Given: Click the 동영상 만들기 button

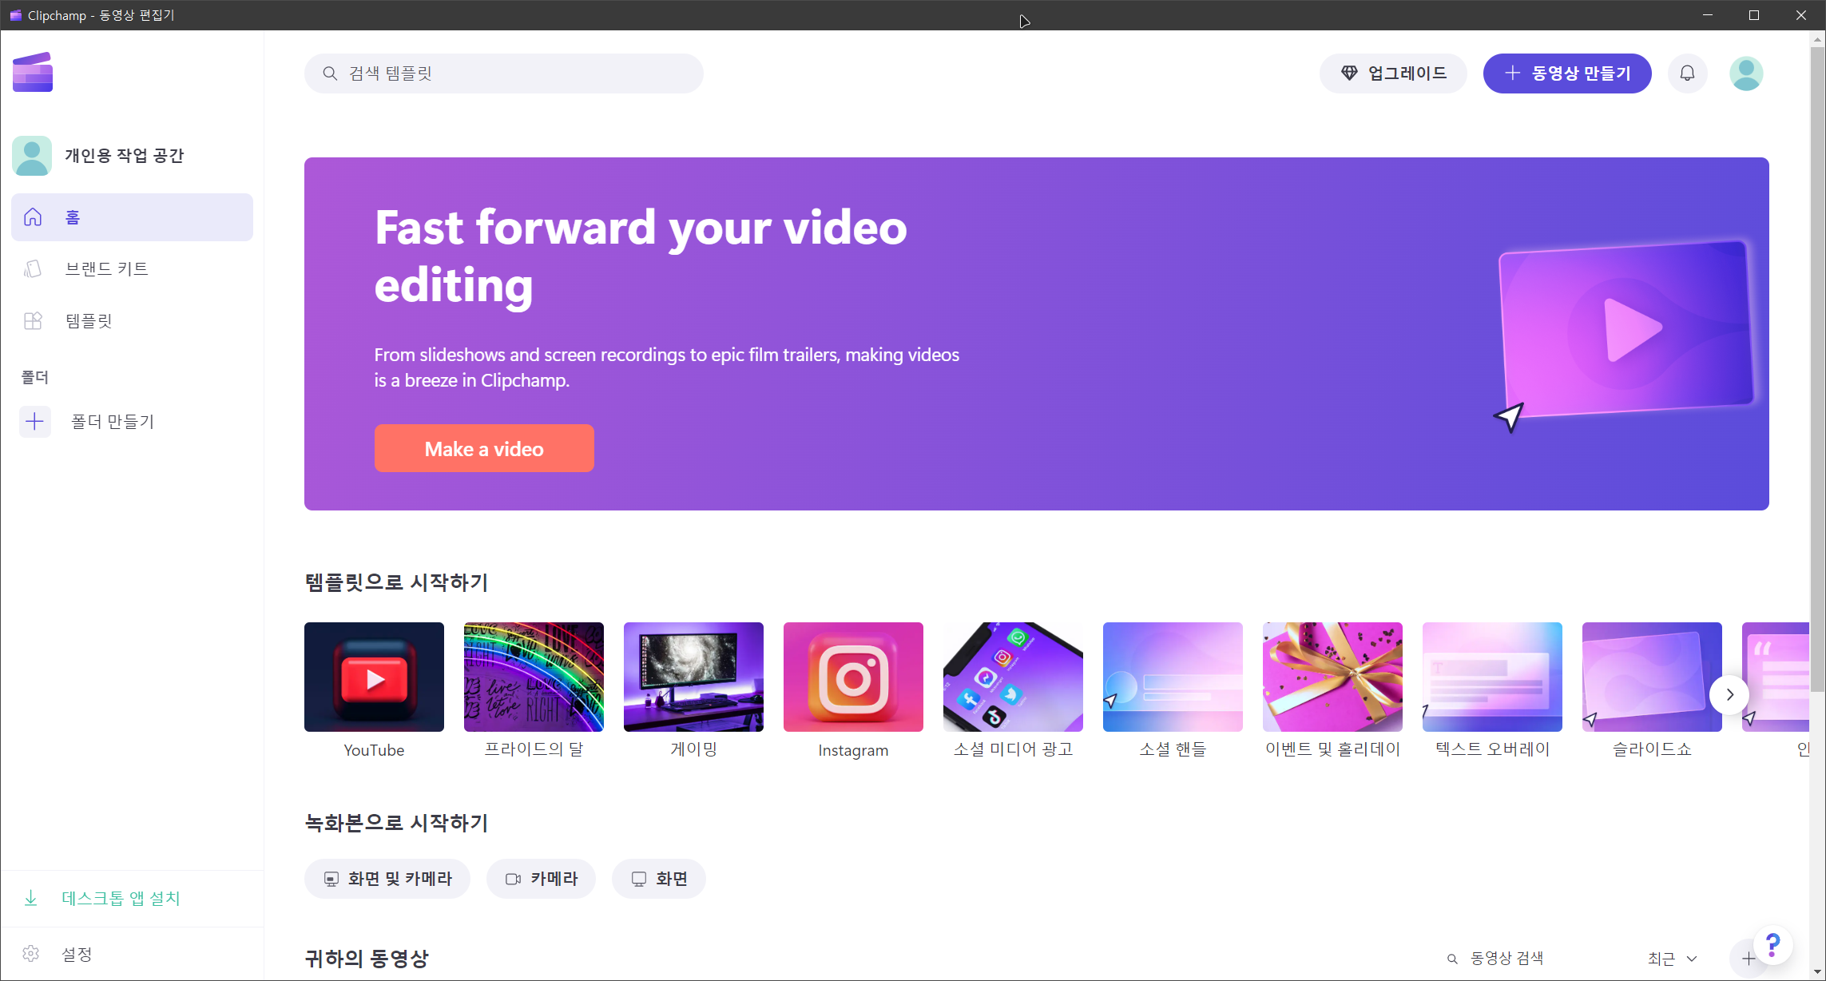Looking at the screenshot, I should coord(1566,73).
